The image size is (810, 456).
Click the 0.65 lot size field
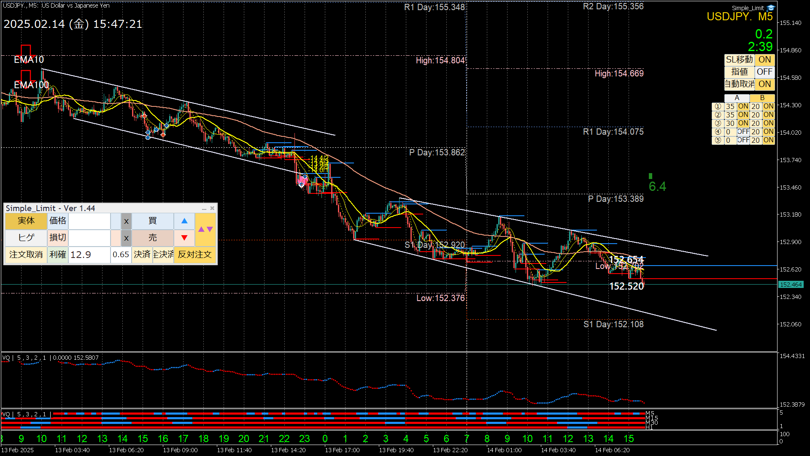pyautogui.click(x=121, y=255)
